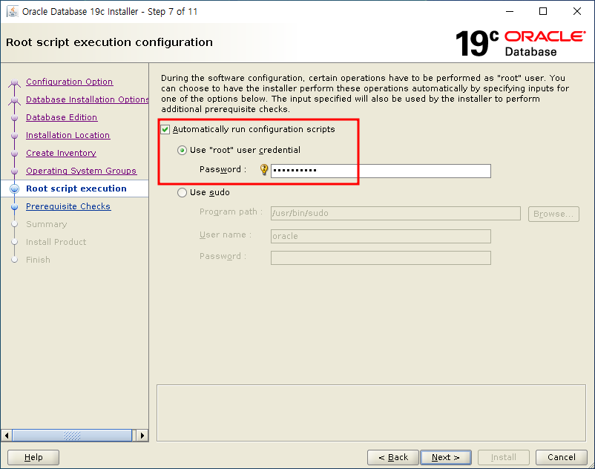This screenshot has width=595, height=469.
Task: Click the Root script execution step bullet
Action: click(14, 188)
